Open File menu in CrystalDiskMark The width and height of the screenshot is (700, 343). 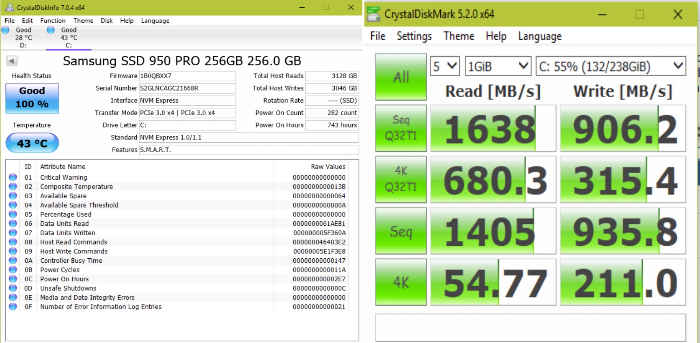pos(378,36)
